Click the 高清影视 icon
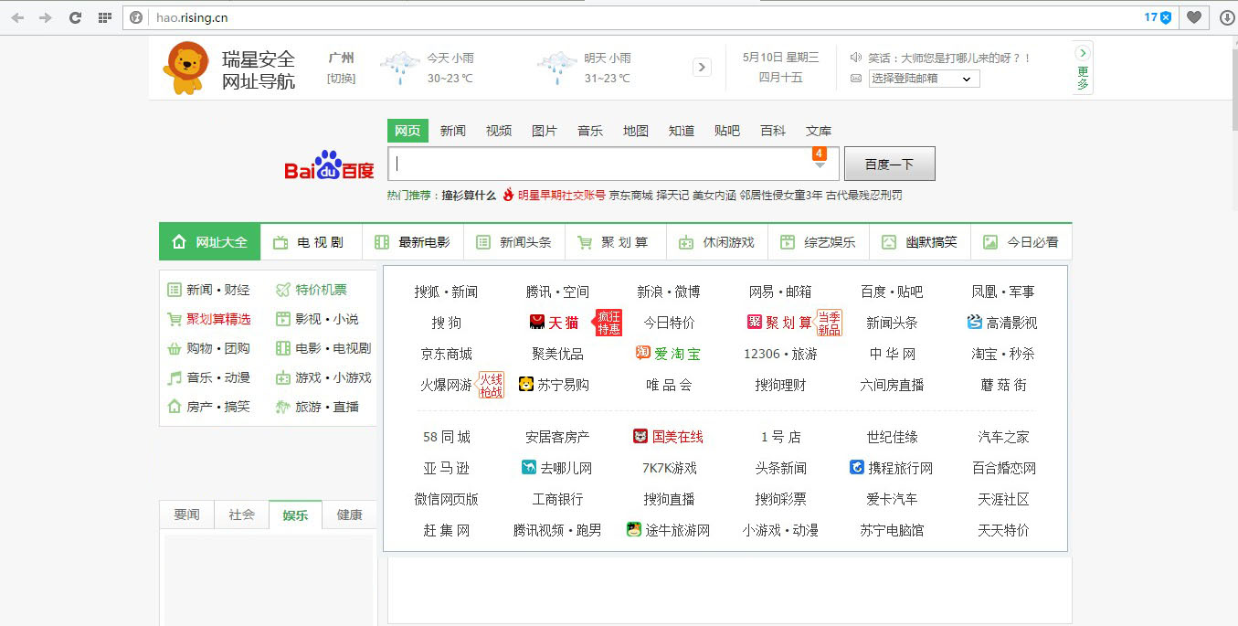This screenshot has height=626, width=1238. [x=975, y=322]
